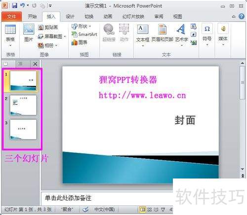Insert clip art via 剪贴画
247x215 pixels.
tap(48, 27)
